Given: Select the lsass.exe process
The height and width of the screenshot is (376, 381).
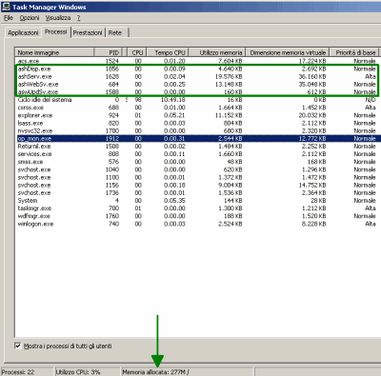Looking at the screenshot, I should (x=197, y=123).
